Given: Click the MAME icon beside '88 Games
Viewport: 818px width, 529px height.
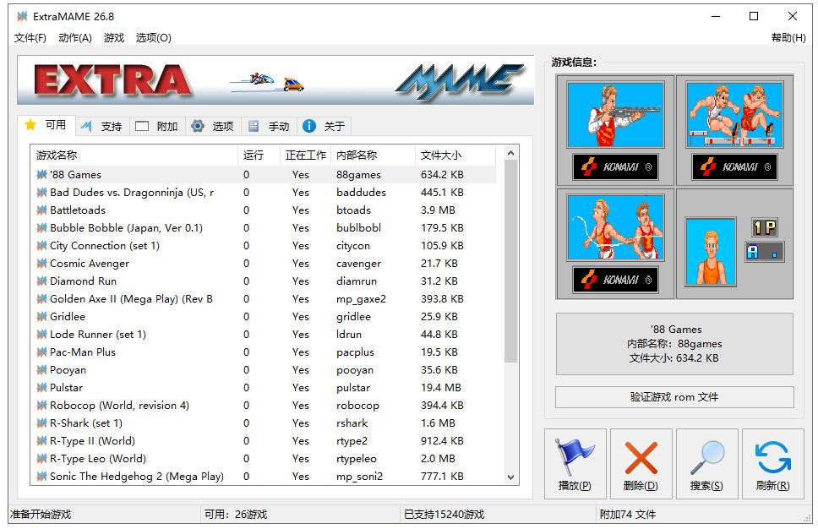Looking at the screenshot, I should point(41,175).
